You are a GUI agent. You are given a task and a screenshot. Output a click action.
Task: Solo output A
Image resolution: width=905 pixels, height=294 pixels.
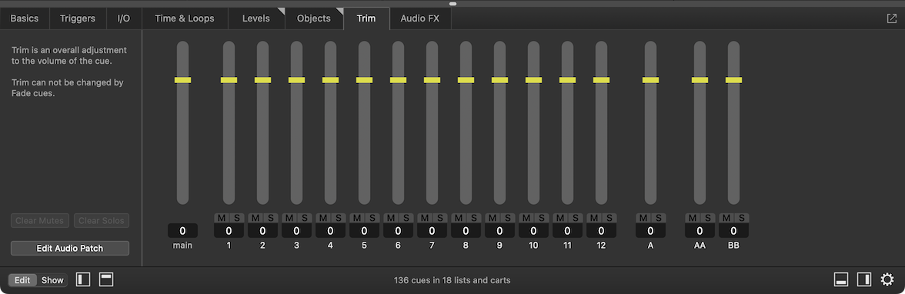(659, 218)
